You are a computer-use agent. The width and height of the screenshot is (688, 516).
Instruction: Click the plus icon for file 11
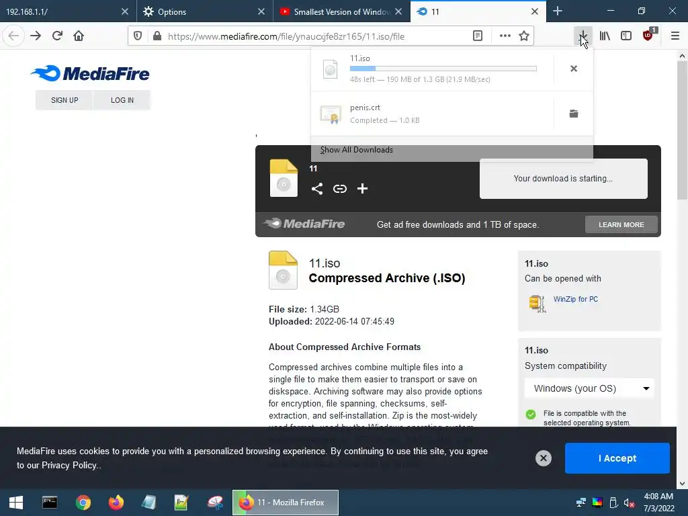pyautogui.click(x=362, y=189)
